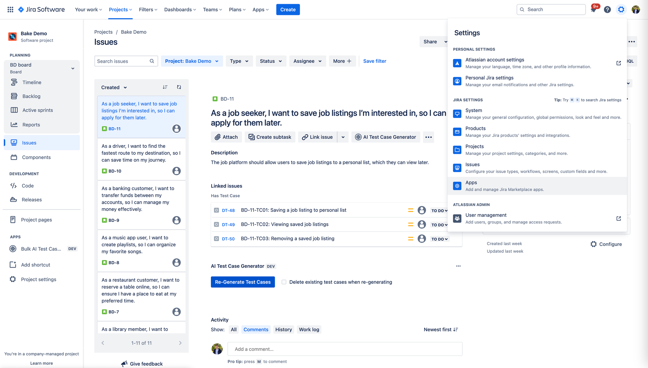The width and height of the screenshot is (648, 368).
Task: Switch to the History activity tab
Action: (283, 329)
